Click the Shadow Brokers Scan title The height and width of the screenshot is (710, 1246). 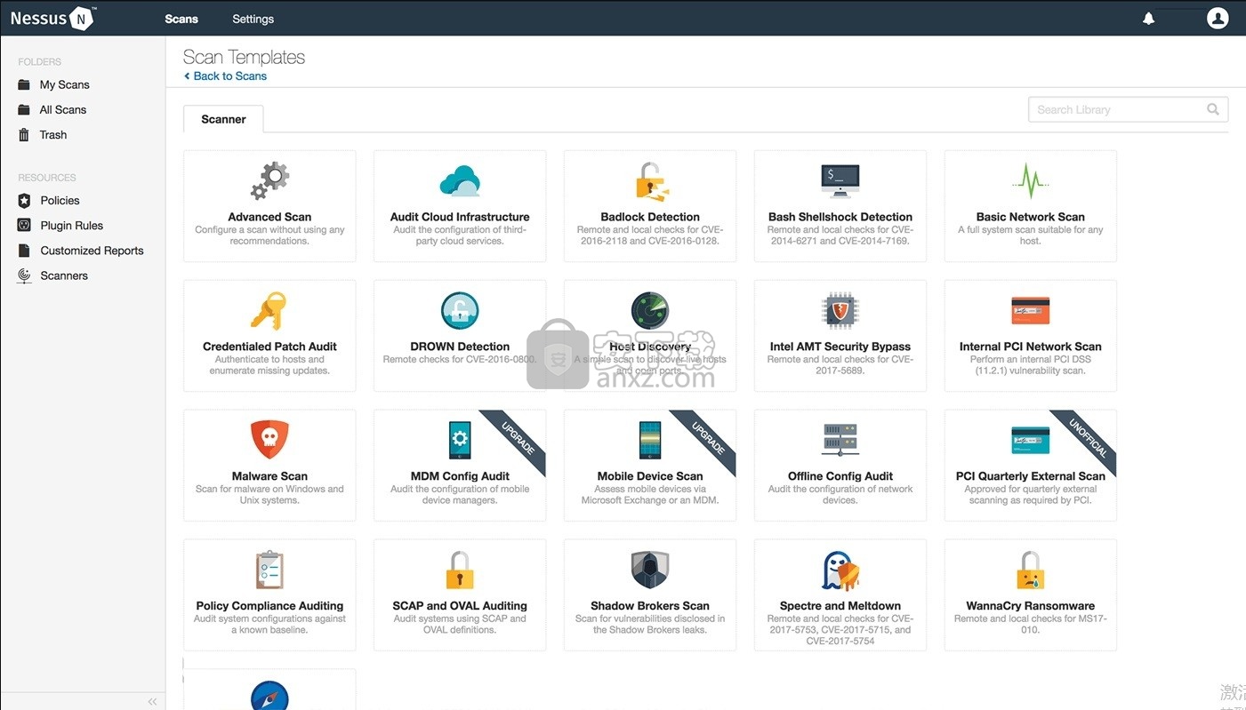tap(650, 606)
